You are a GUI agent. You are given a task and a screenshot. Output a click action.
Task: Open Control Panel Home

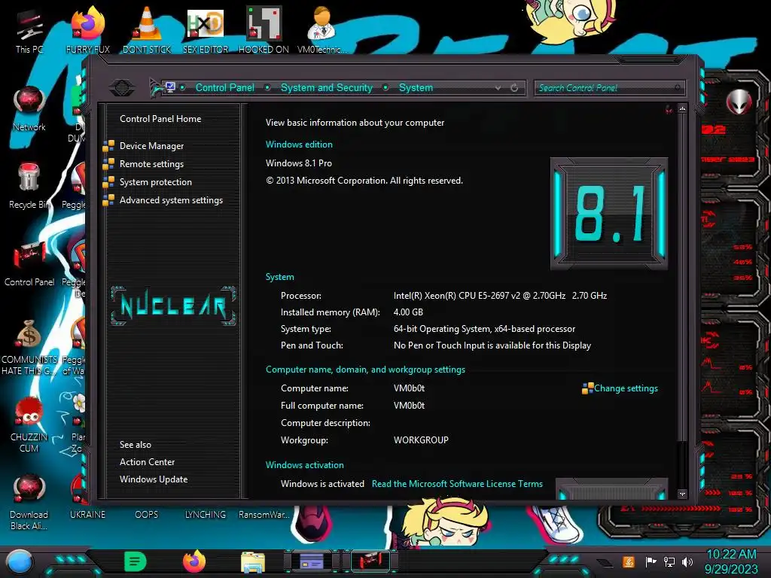pos(160,118)
